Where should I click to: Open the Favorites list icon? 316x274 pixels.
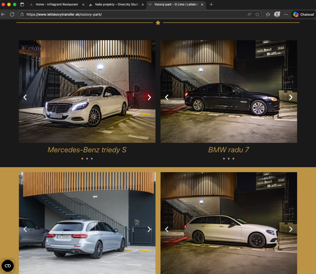pyautogui.click(x=268, y=14)
